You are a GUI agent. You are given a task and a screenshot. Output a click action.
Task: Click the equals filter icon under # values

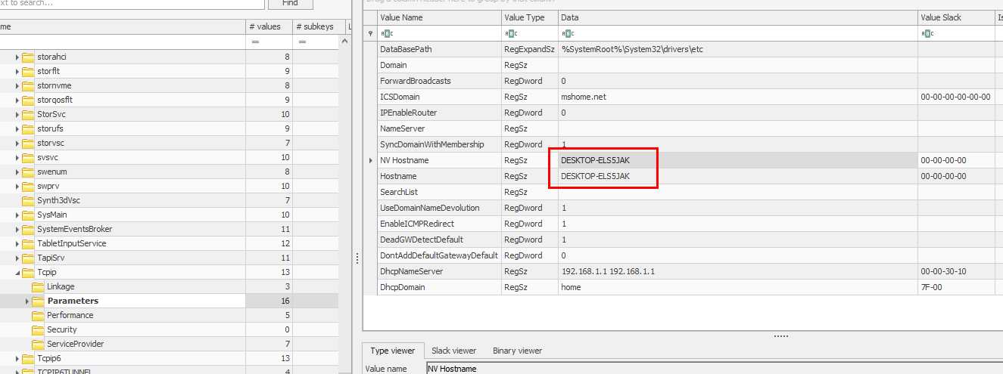tap(254, 42)
